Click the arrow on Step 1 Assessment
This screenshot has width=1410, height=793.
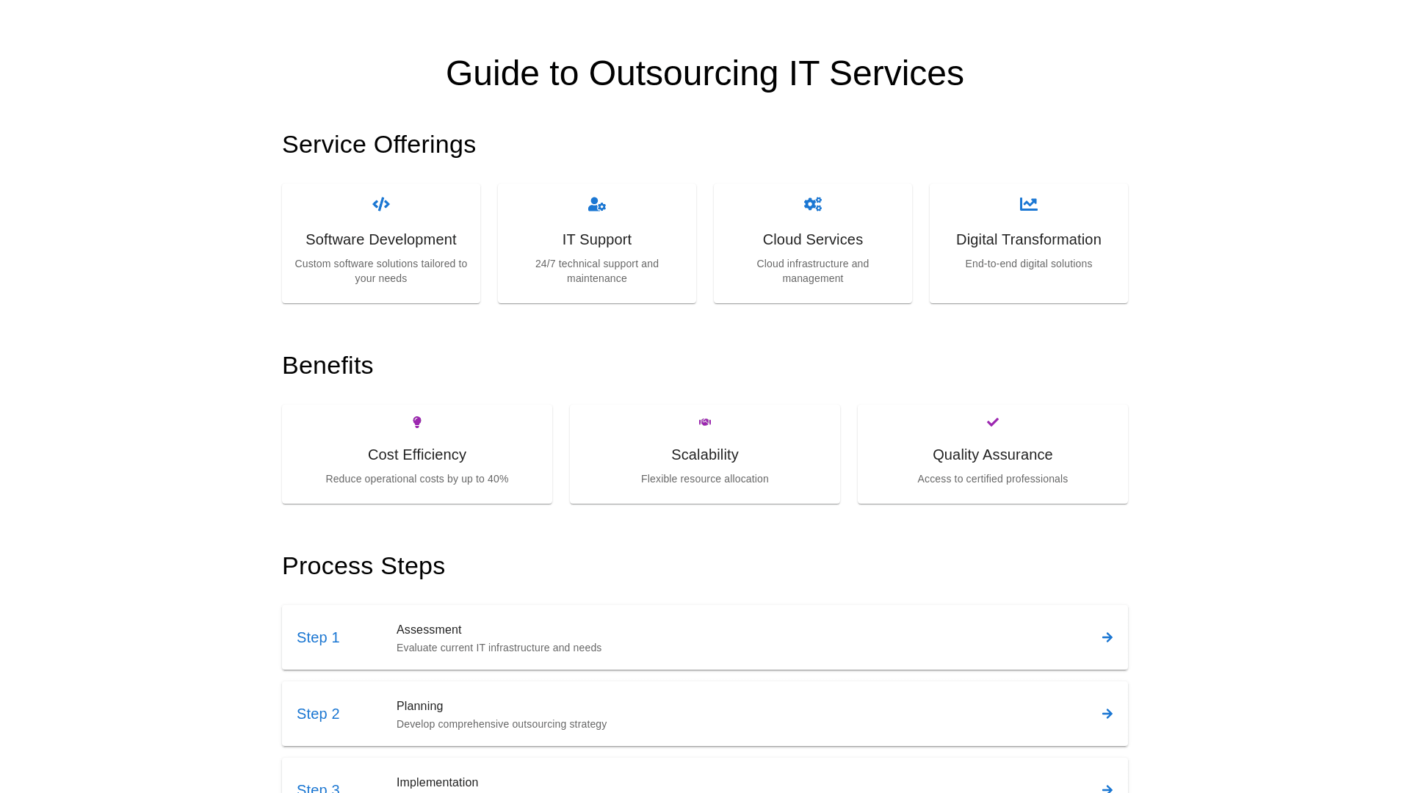(x=1107, y=637)
